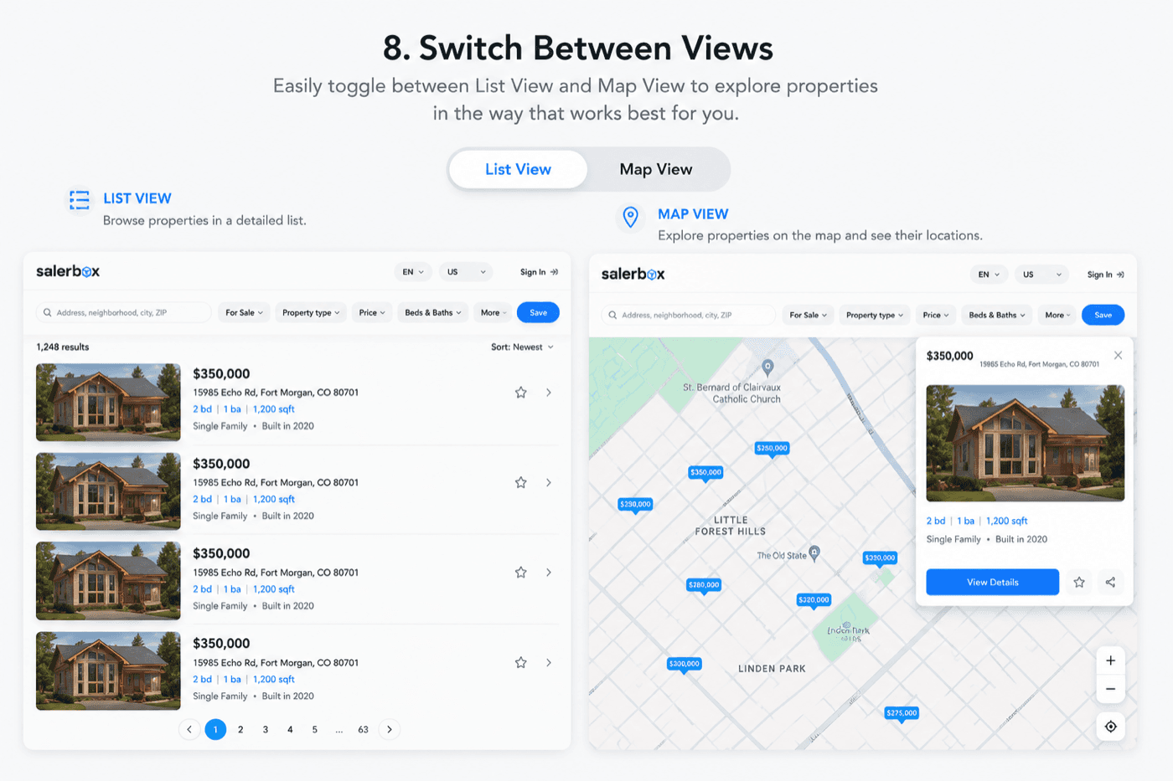
Task: Zoom in on the map with plus
Action: pyautogui.click(x=1110, y=660)
